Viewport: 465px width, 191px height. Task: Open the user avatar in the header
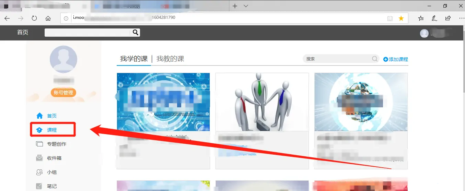pyautogui.click(x=425, y=33)
